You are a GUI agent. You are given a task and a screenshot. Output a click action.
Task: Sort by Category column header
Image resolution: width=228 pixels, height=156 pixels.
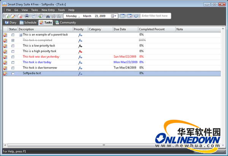(100, 29)
